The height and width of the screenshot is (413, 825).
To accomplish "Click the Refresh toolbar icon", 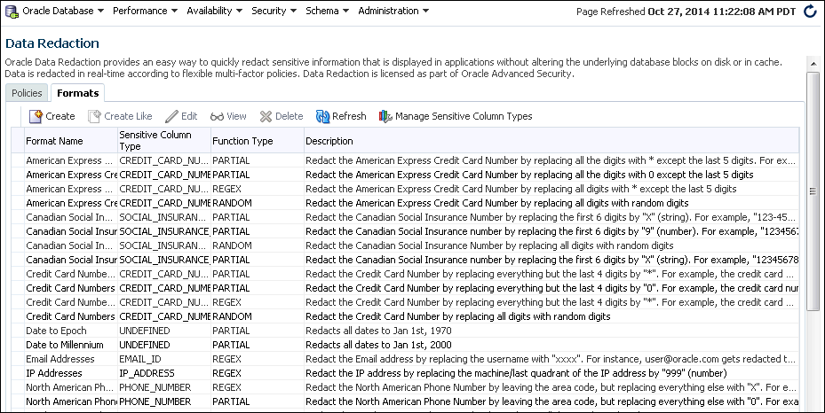I will pos(322,116).
